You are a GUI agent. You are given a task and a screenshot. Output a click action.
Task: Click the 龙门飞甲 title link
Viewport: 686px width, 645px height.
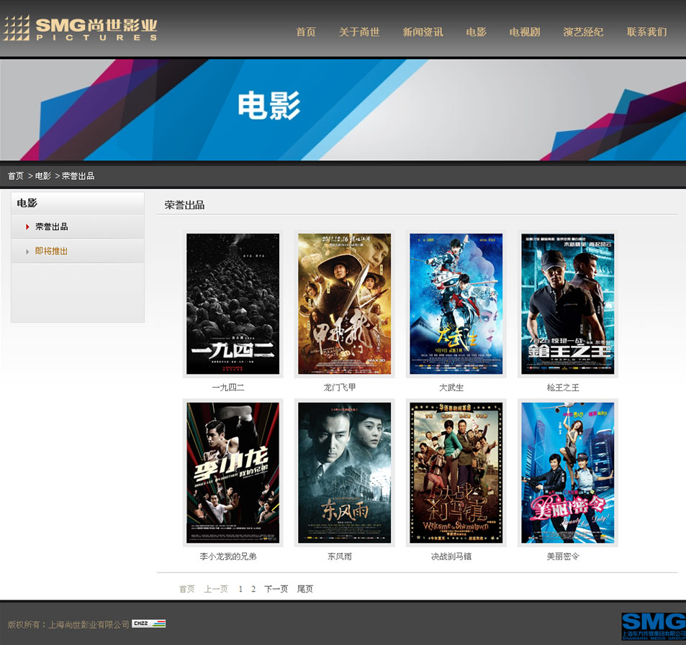tap(340, 388)
